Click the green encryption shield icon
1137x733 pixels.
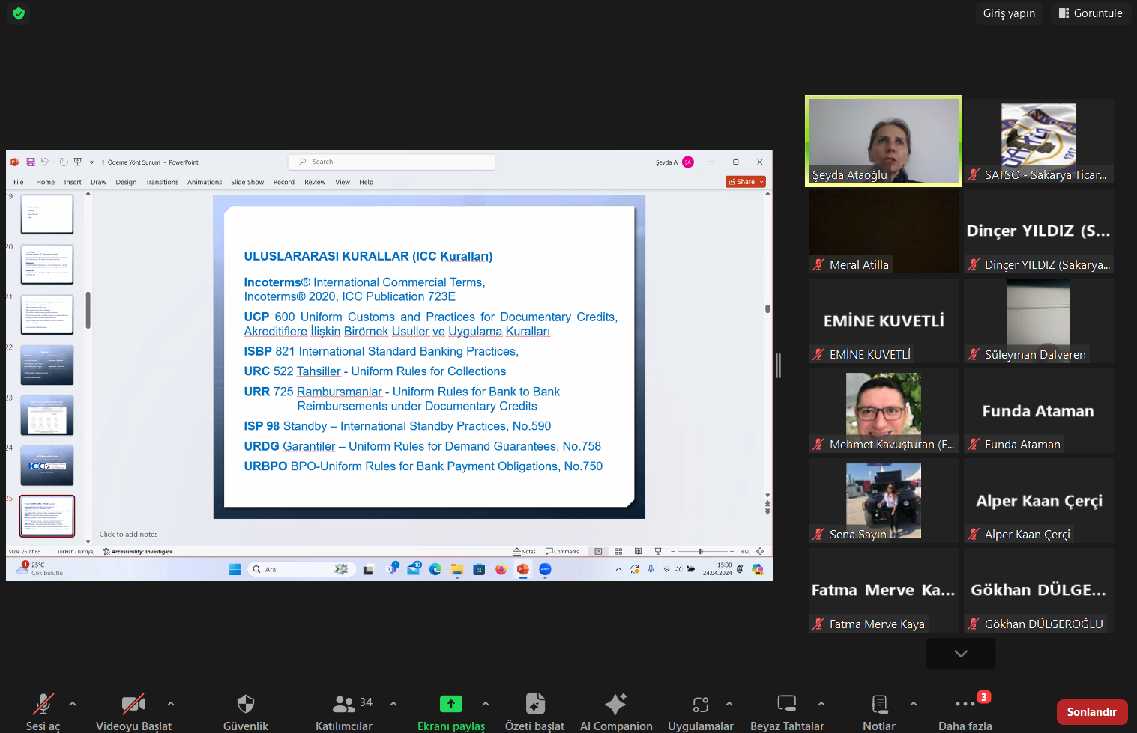point(19,13)
